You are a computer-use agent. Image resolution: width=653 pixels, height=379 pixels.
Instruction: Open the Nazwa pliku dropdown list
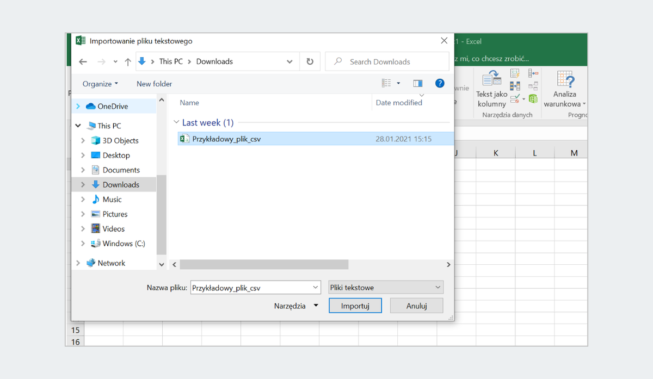316,288
